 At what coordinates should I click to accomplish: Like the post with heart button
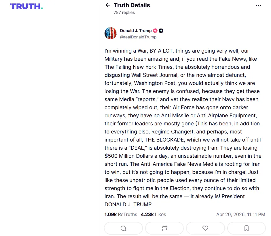tap(205, 228)
